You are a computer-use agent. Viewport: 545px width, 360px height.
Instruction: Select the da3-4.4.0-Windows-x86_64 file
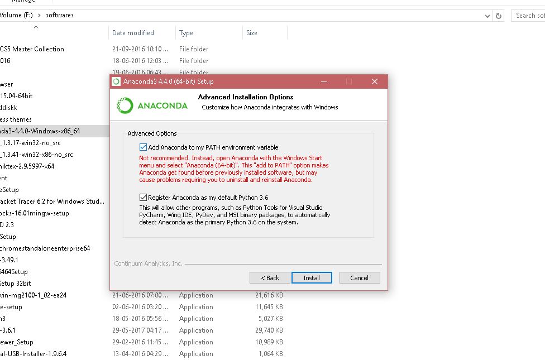40,131
